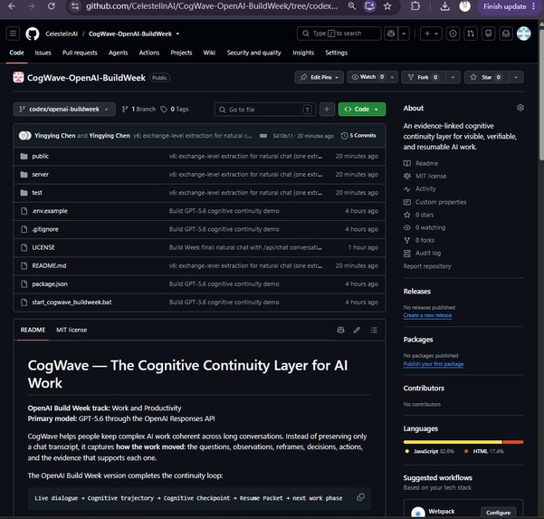Open CelestelinAI owner link in breadcrumb
The width and height of the screenshot is (544, 519).
tap(62, 34)
